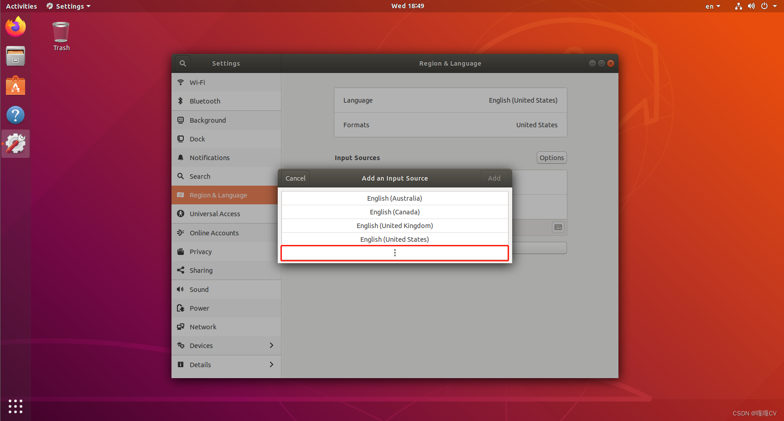
Task: Click the Wi-Fi icon in sidebar
Action: point(181,82)
